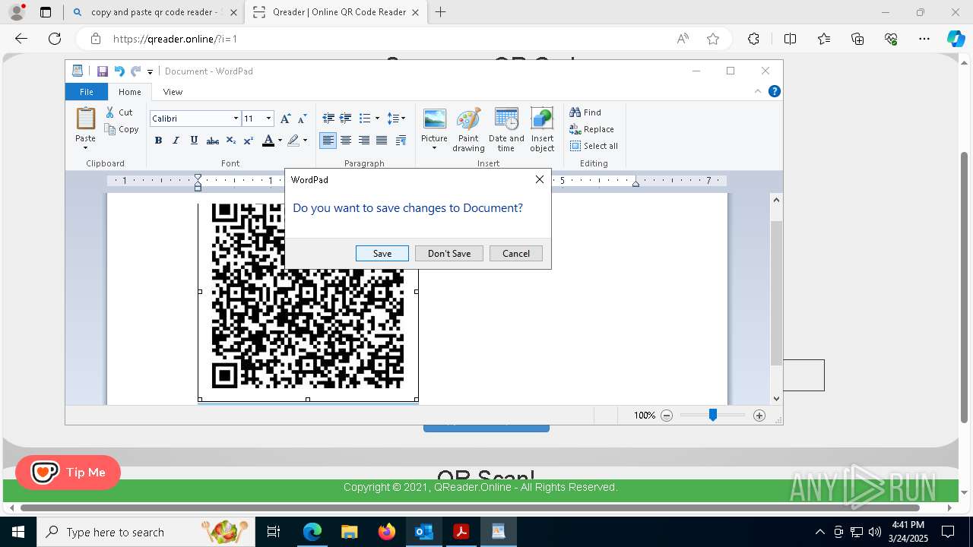The height and width of the screenshot is (547, 973).
Task: Collapse the WordPad ribbon
Action: click(758, 91)
